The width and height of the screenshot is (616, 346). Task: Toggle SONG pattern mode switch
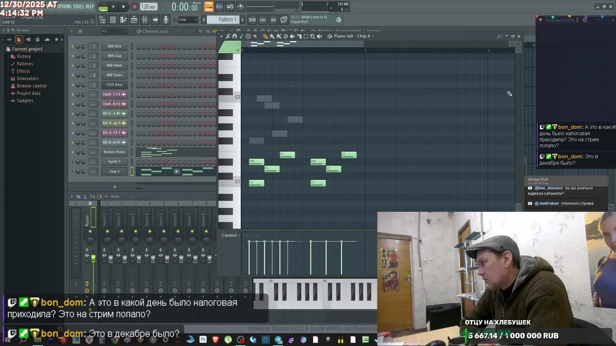[103, 9]
